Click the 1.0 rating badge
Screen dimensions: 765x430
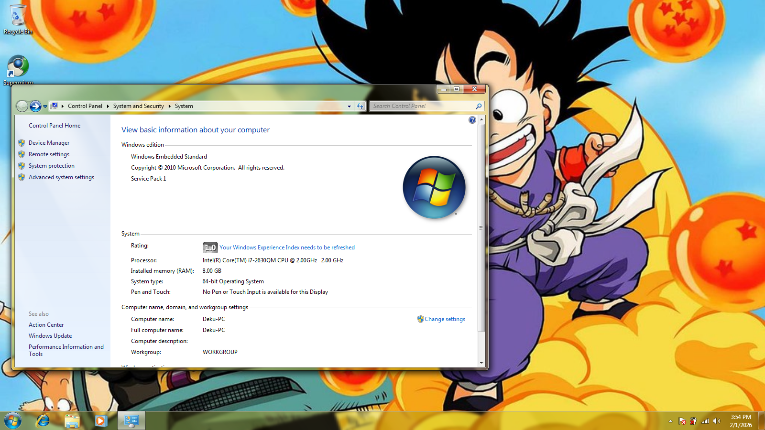[210, 247]
